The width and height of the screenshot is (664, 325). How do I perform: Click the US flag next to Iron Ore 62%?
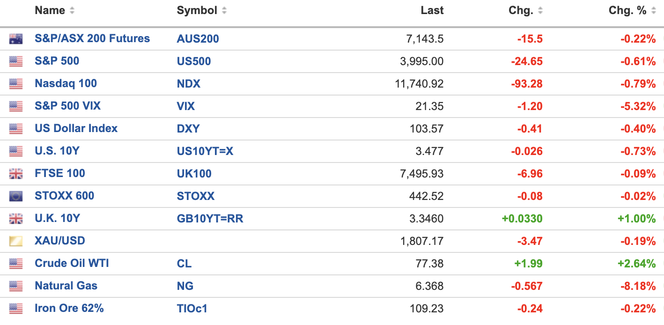tap(16, 309)
